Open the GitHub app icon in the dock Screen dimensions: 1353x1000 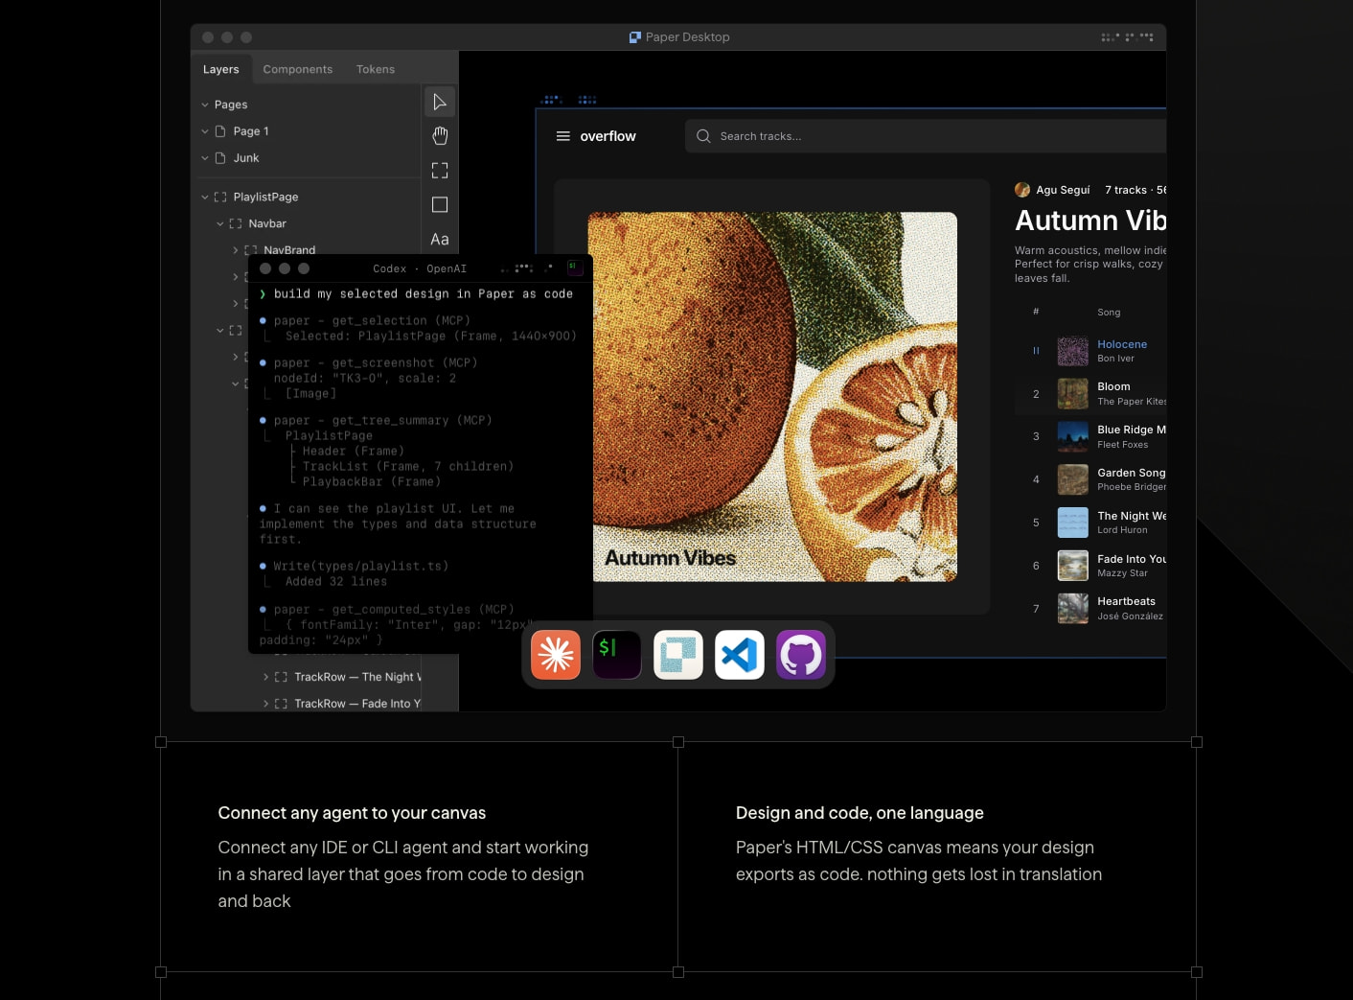pos(801,655)
